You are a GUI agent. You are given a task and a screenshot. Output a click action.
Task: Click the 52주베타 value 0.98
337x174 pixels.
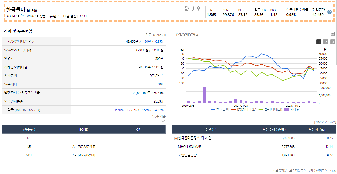tap(161, 84)
